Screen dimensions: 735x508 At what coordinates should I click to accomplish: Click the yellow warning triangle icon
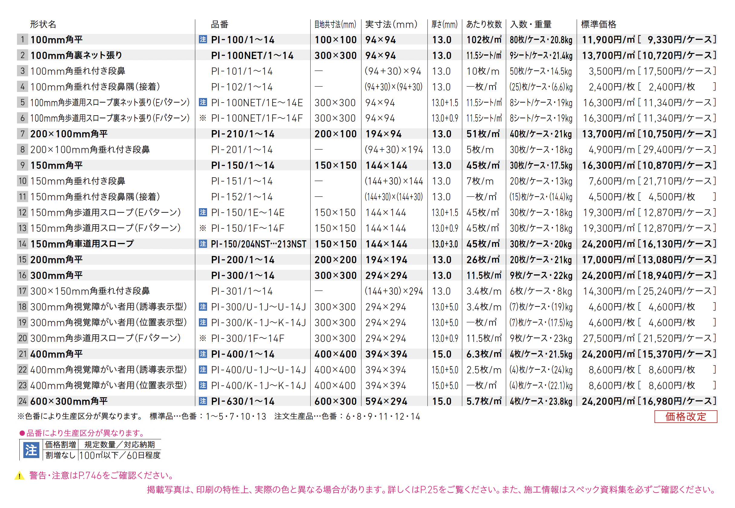pos(19,476)
